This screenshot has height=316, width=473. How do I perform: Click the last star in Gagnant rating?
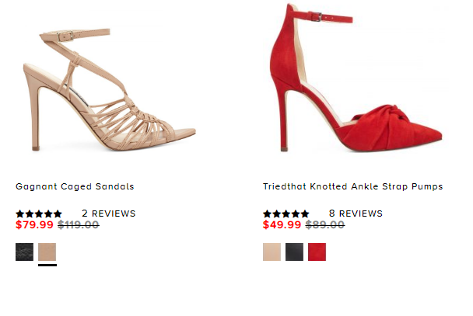(58, 214)
